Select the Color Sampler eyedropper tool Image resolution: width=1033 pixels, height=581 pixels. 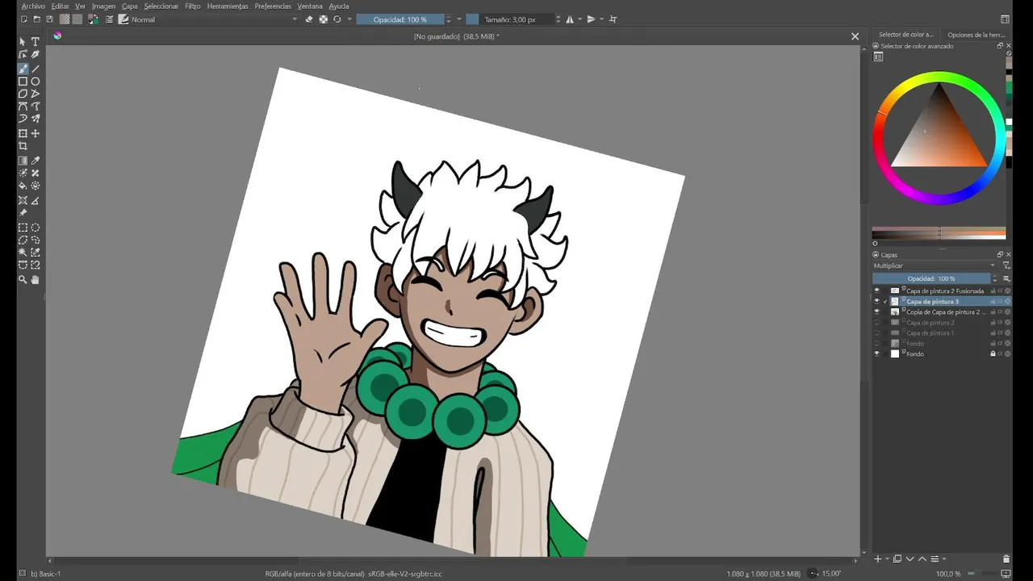point(36,161)
